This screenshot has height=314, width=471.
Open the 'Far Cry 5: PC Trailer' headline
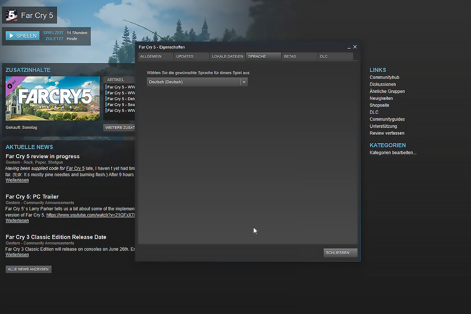tap(32, 197)
